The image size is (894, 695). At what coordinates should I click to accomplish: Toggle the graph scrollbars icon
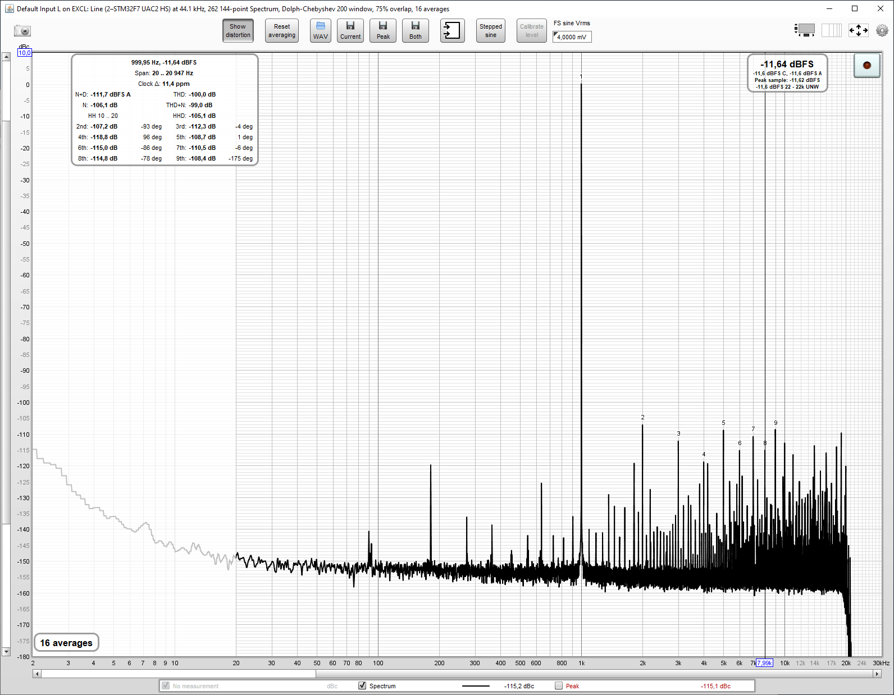805,30
